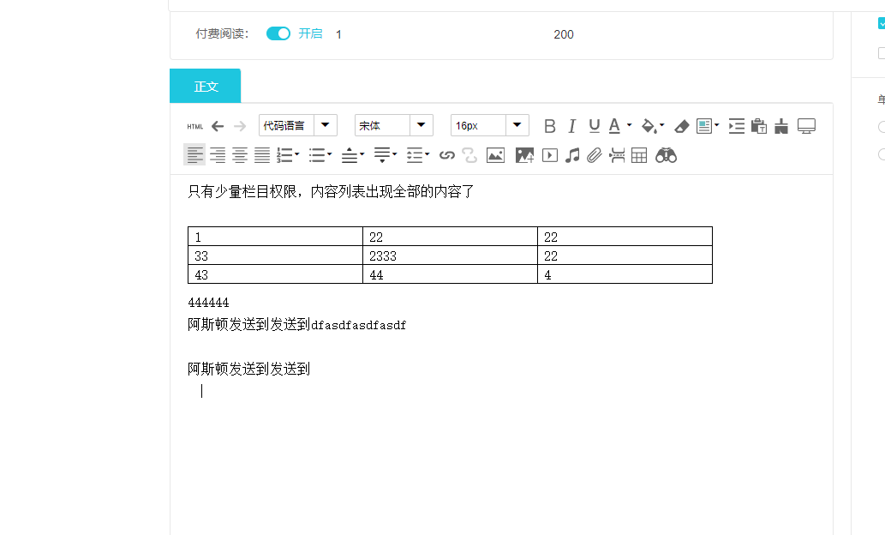Viewport: 885px width, 535px height.
Task: Insert a music audio file
Action: tap(572, 155)
